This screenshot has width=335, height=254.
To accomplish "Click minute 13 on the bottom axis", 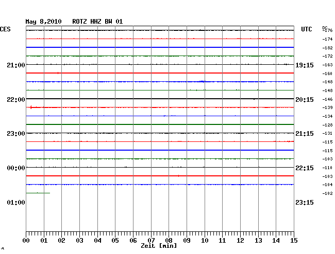I will pos(258,241).
